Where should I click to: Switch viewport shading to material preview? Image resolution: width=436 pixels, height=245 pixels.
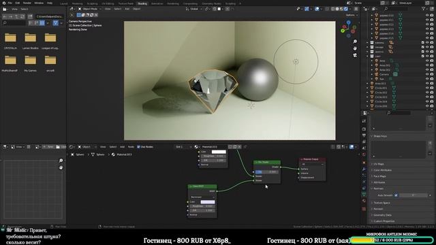pos(342,9)
